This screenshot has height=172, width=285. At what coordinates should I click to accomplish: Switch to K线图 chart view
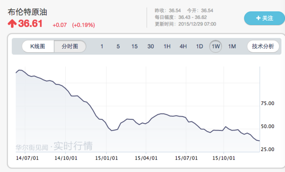[38, 46]
